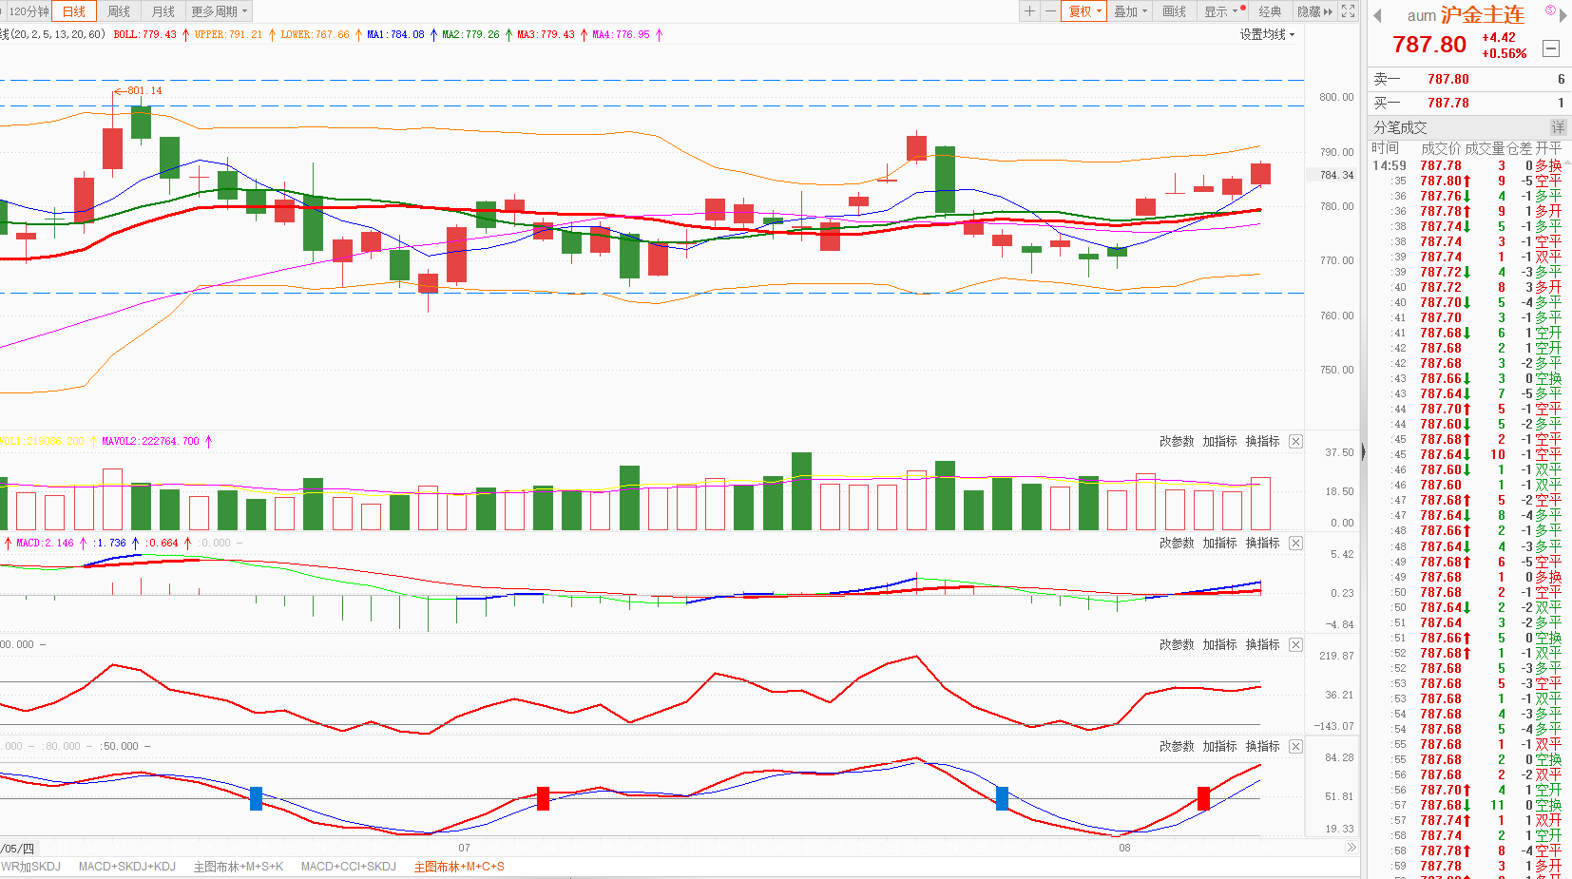The height and width of the screenshot is (879, 1572).
Task: Switch to 月线 monthly tab
Action: (163, 11)
